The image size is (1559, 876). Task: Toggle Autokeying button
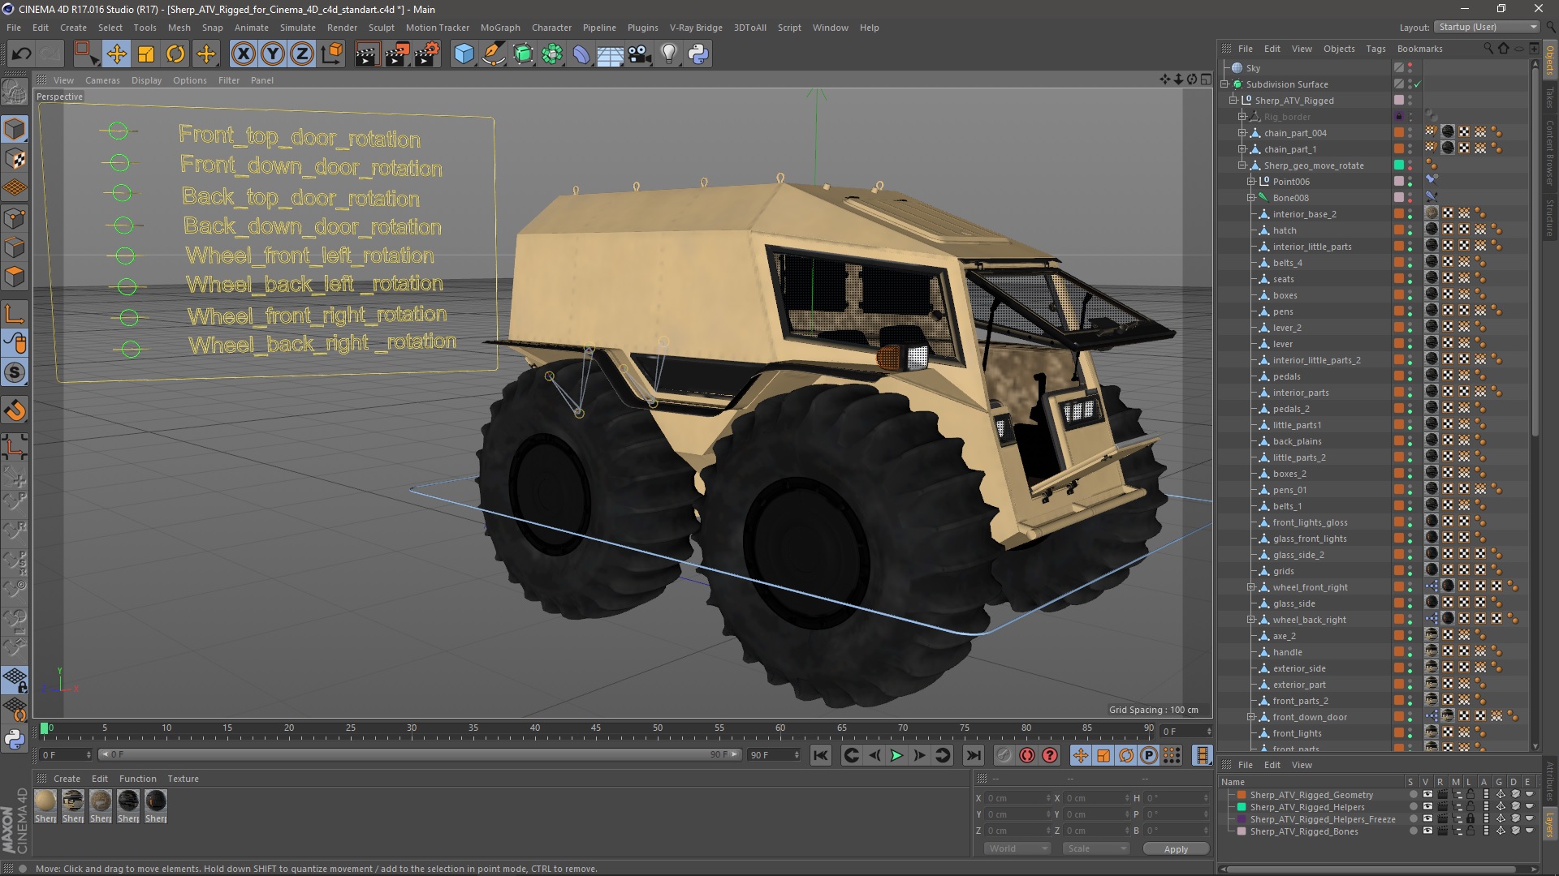(x=1027, y=755)
